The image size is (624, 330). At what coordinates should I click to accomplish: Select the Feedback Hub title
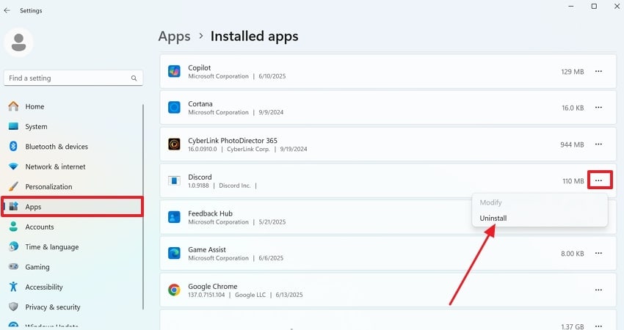click(x=210, y=213)
